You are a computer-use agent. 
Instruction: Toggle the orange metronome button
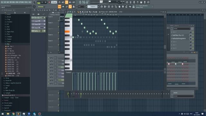point(67,2)
